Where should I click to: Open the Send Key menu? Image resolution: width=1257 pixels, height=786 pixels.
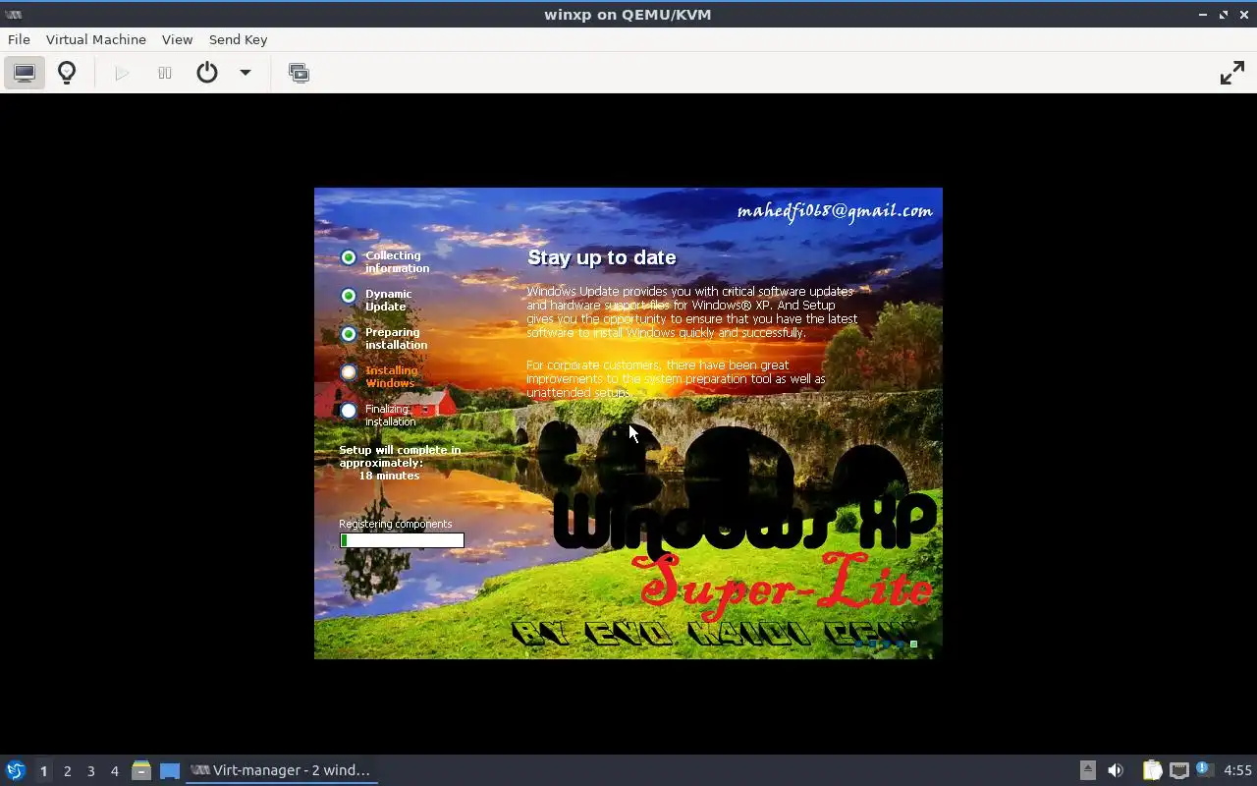pyautogui.click(x=238, y=39)
